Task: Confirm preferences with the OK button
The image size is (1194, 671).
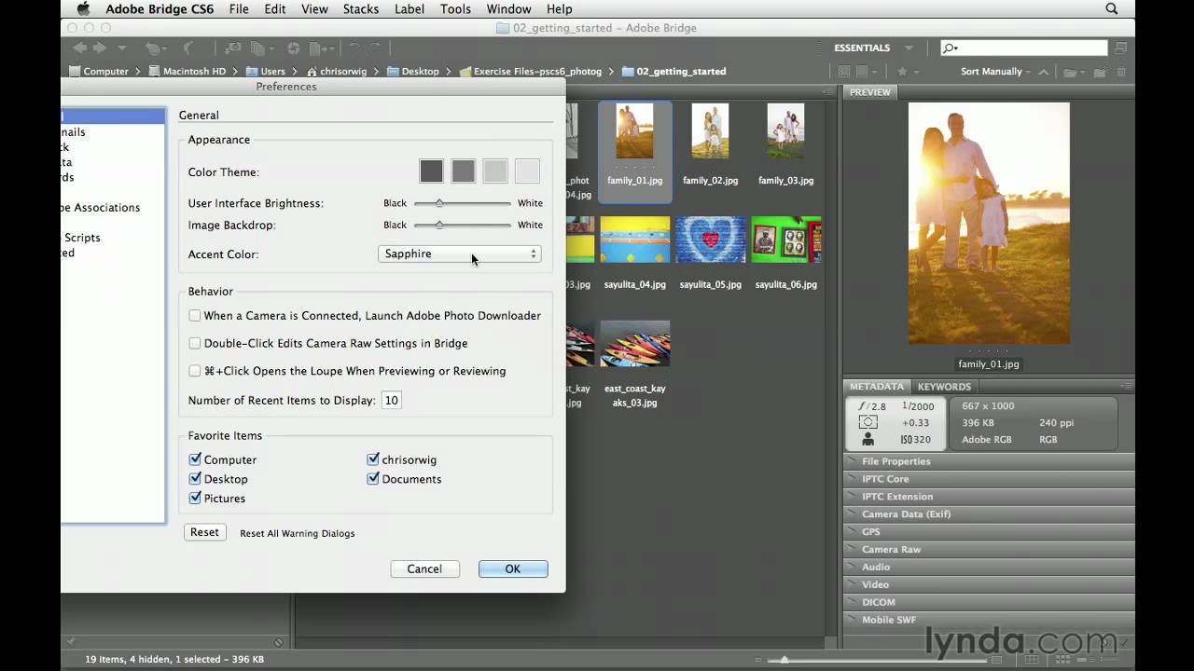Action: (512, 568)
